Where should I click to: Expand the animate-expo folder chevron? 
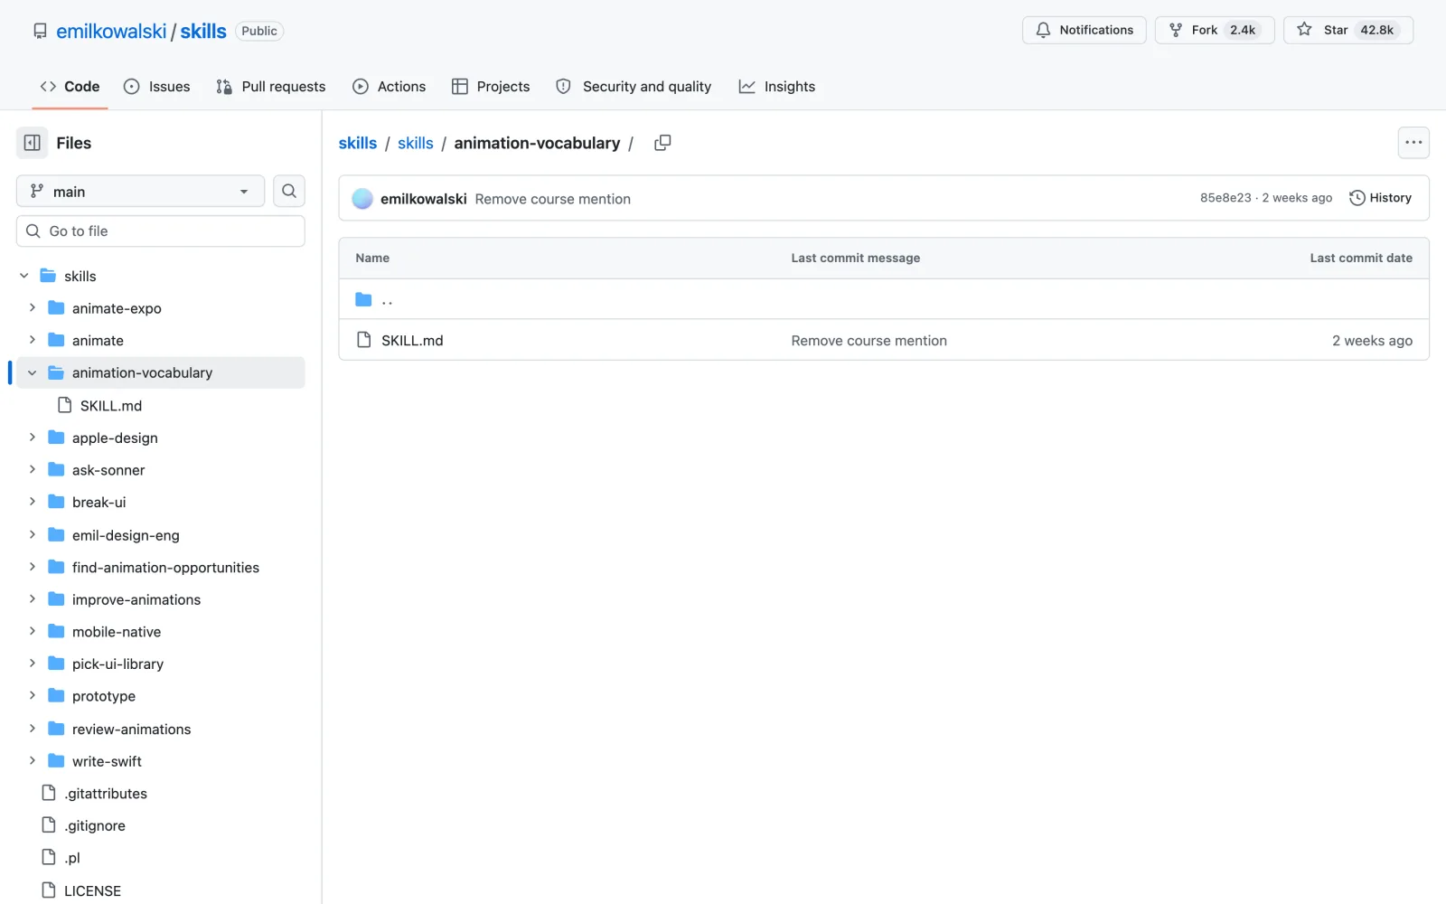coord(33,307)
